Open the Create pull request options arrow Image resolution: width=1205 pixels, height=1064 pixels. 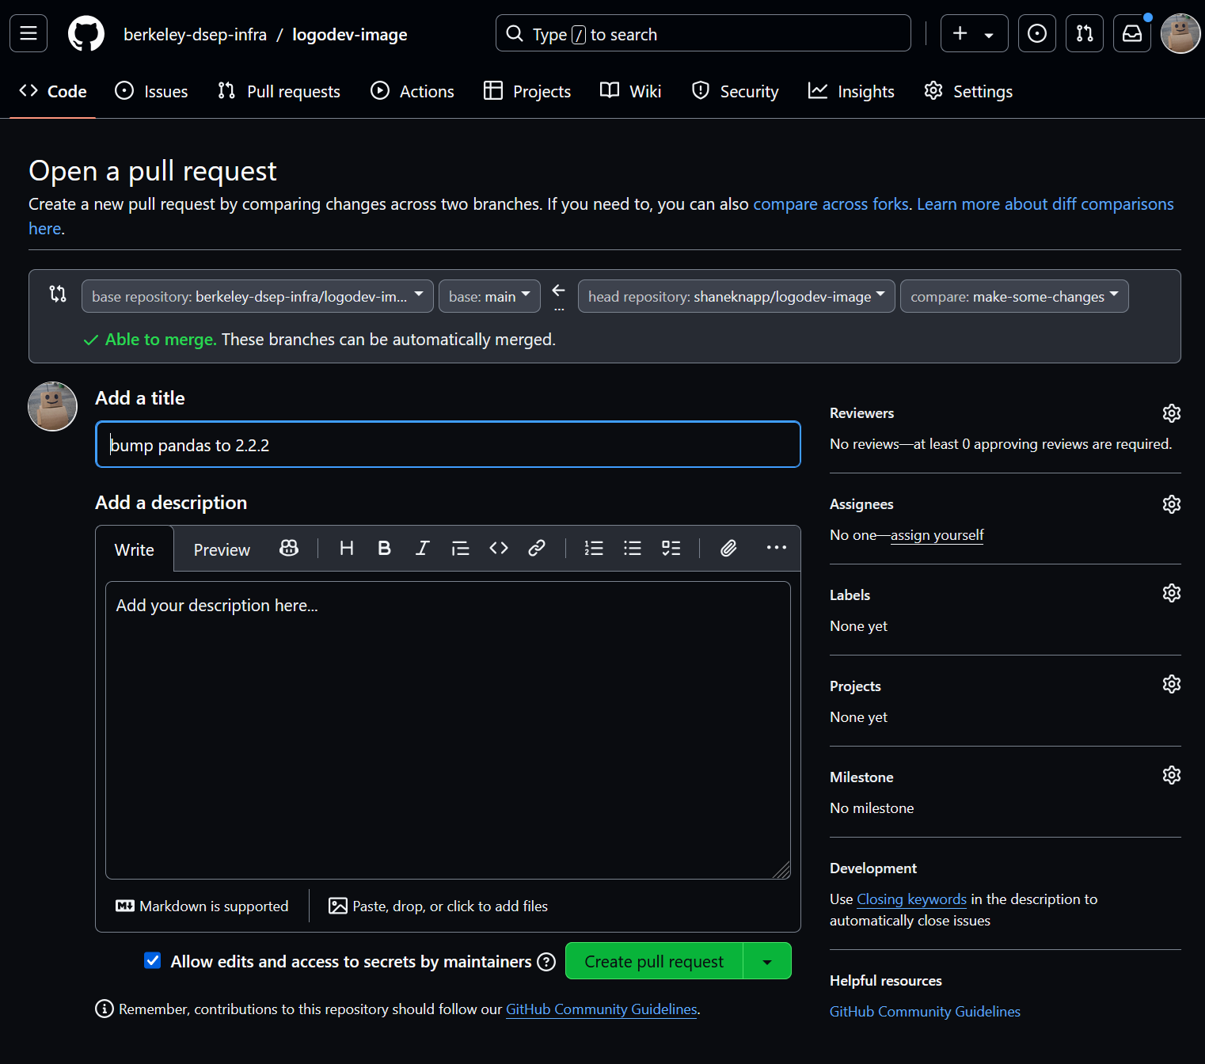click(766, 961)
